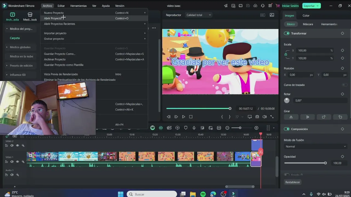Open the audio mixer music icon
This screenshot has height=197, width=351.
(x=202, y=128)
